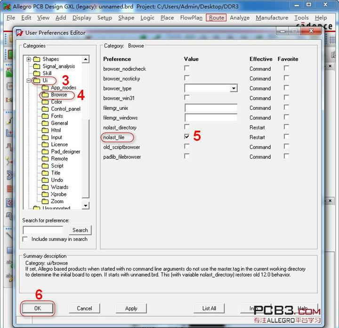
Task: Open the Shape menu
Action: (x=126, y=18)
